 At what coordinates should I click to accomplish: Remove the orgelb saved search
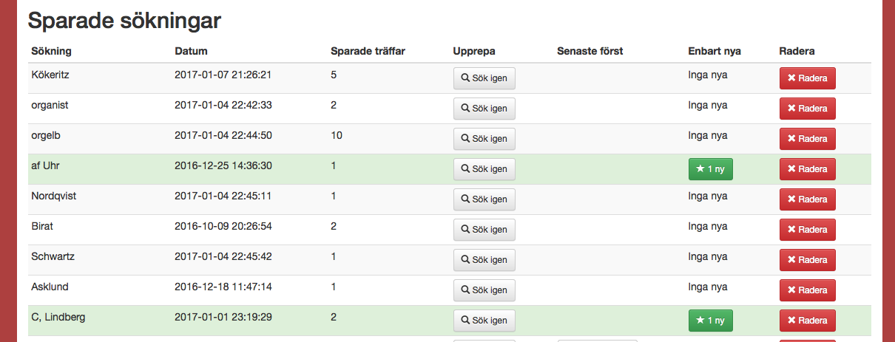807,139
